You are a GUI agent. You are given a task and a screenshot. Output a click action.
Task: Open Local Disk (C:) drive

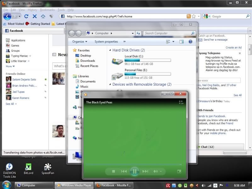point(141,60)
